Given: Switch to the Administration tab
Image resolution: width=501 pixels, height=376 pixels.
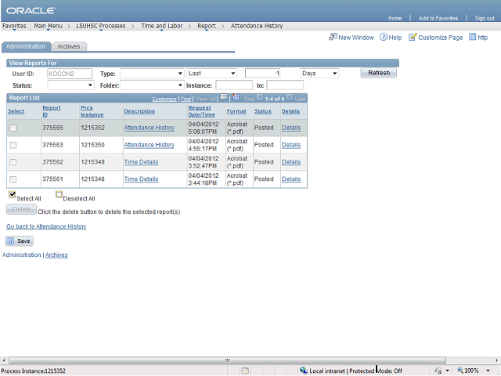Looking at the screenshot, I should point(26,46).
